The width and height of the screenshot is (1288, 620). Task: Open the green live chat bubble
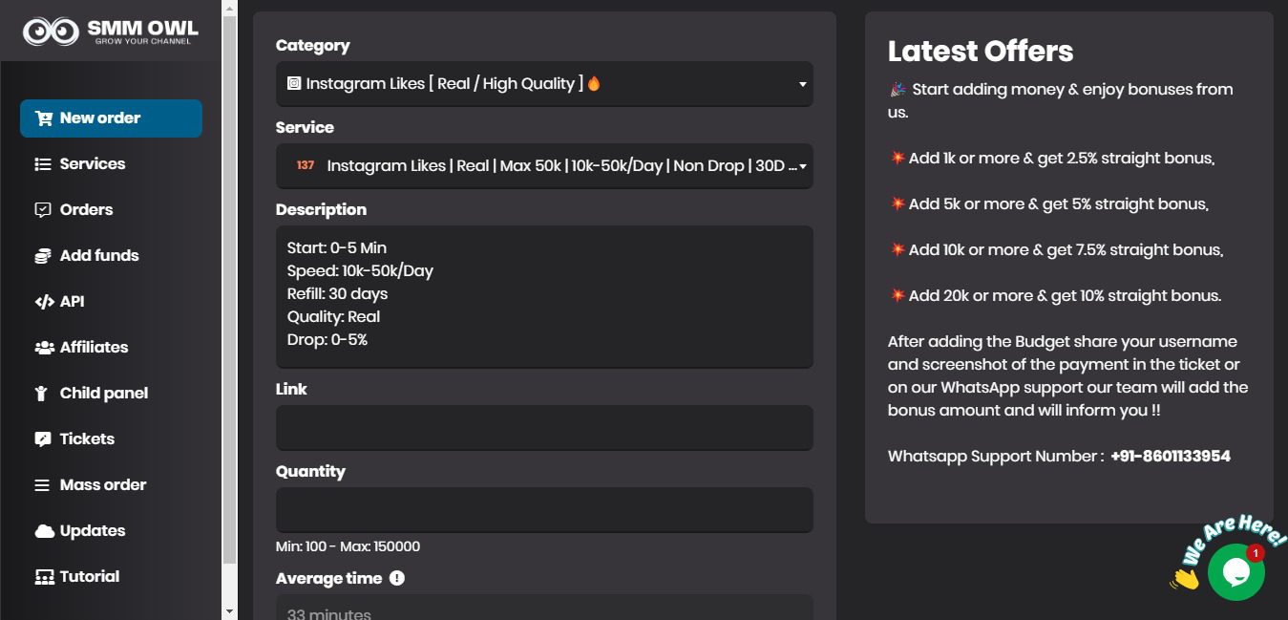(1235, 572)
